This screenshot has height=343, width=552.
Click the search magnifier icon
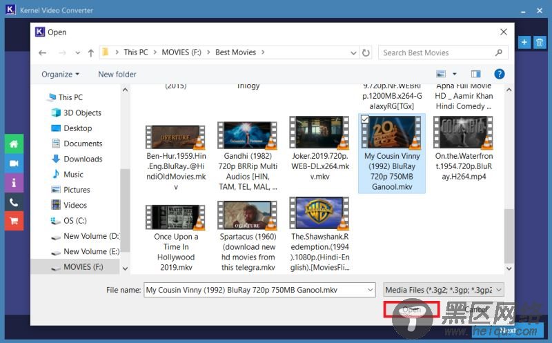(x=498, y=52)
